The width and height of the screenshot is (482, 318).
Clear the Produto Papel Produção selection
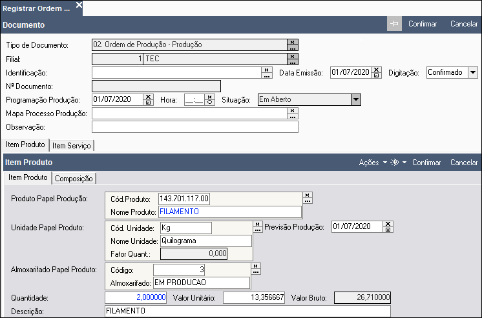pos(308,195)
